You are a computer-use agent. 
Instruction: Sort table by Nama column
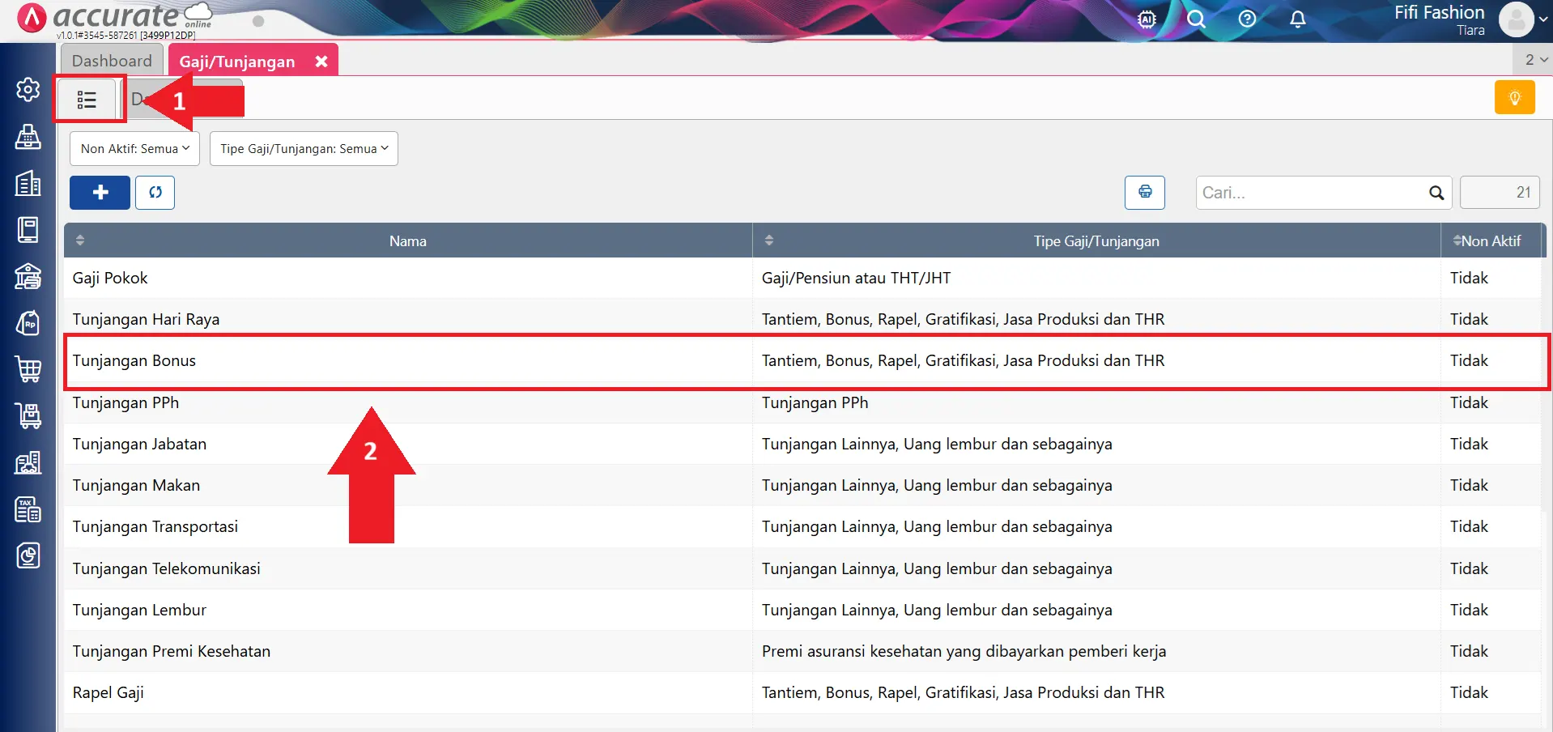(x=407, y=241)
